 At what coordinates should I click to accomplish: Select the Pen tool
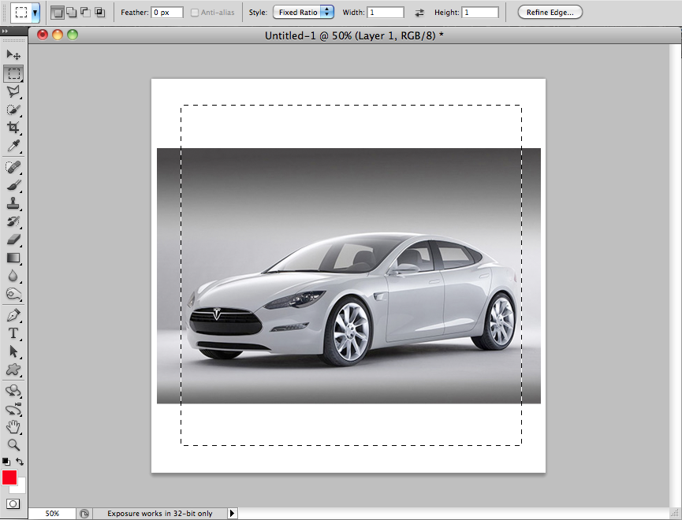[x=13, y=315]
